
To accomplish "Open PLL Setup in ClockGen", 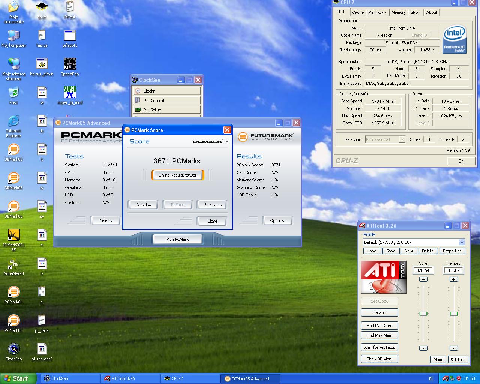I will (x=166, y=109).
